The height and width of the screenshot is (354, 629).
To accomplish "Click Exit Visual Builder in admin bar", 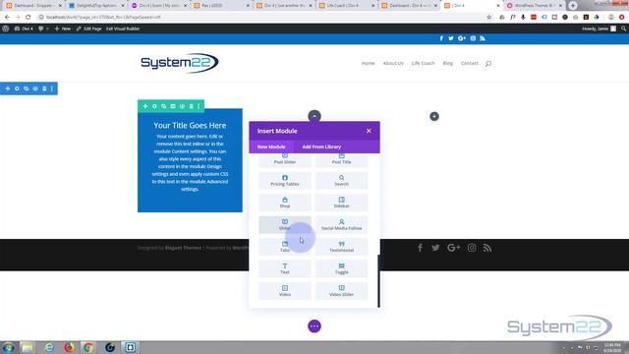I will [x=123, y=29].
